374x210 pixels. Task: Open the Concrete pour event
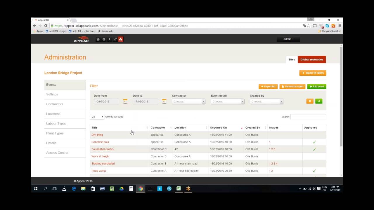(100, 142)
